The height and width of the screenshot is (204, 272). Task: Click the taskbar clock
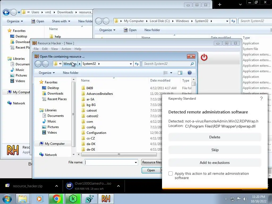coord(258,199)
